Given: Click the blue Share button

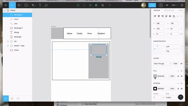Looking at the screenshot, I should pos(152,5).
